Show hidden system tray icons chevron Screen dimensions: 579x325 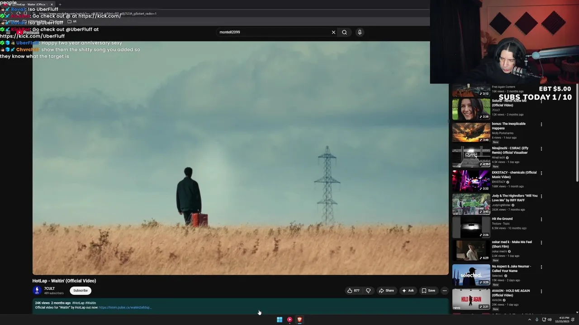pos(530,320)
